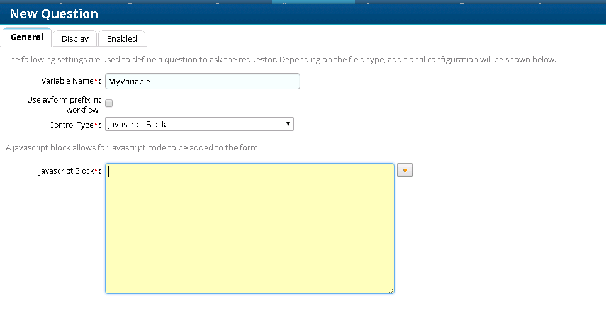Click the red asterisk beside Javascript Block label
This screenshot has height=321, width=606.
pos(96,170)
